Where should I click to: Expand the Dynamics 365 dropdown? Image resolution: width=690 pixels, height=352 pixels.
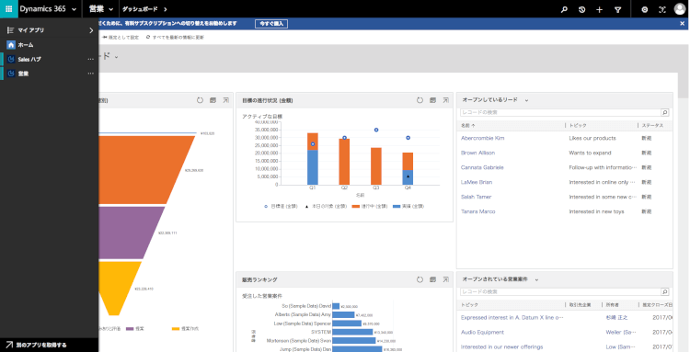[x=74, y=9]
